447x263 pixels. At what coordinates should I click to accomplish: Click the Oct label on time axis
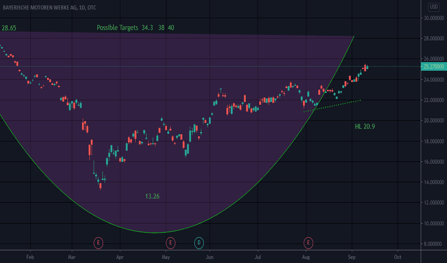click(398, 257)
